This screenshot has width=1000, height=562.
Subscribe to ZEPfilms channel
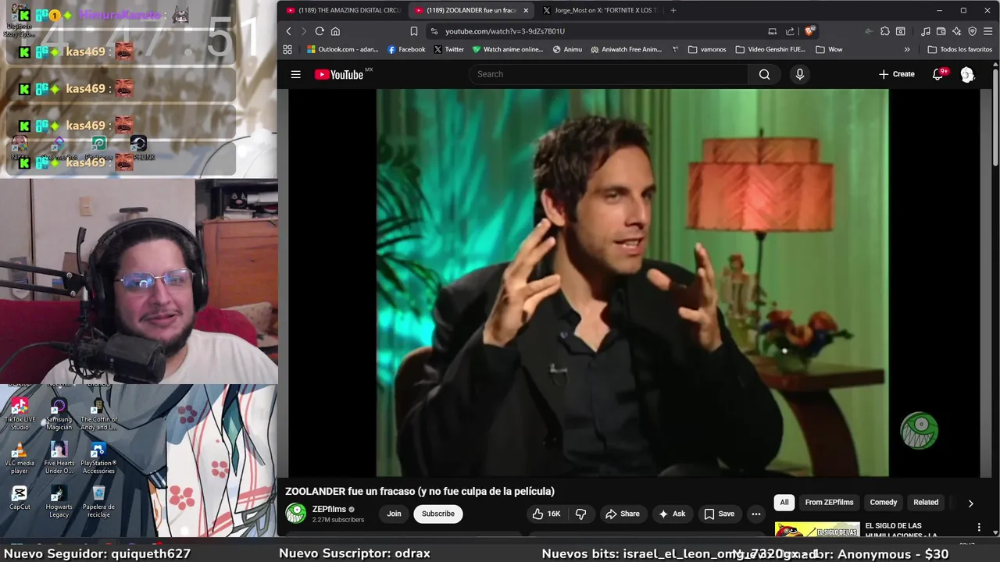click(437, 514)
